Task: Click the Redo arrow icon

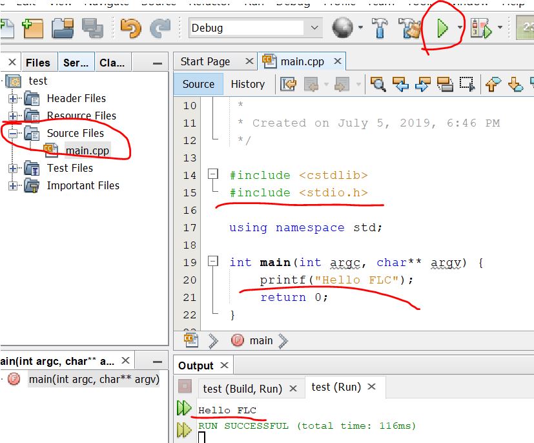Action: click(x=160, y=28)
